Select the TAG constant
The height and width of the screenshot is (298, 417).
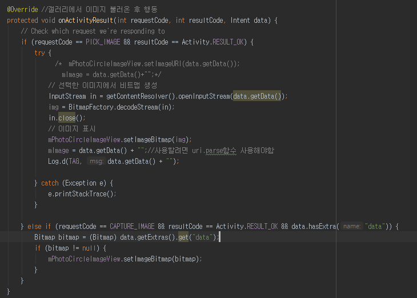click(x=74, y=162)
